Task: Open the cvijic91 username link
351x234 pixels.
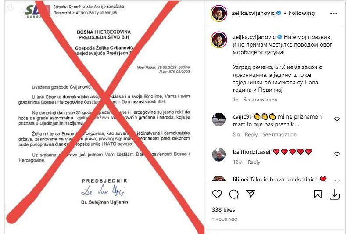Action: pos(243,116)
